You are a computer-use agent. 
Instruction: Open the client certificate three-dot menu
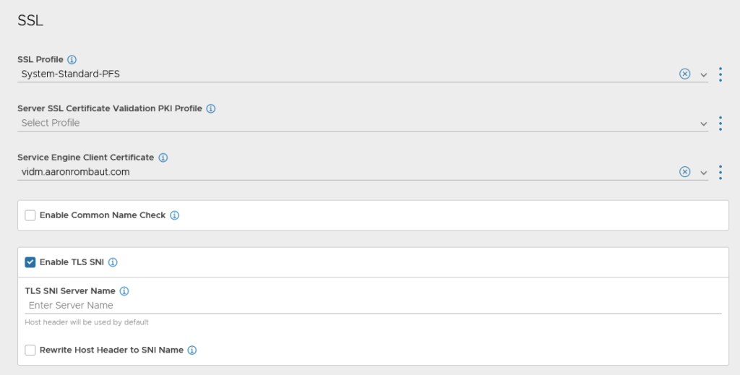[x=720, y=173]
